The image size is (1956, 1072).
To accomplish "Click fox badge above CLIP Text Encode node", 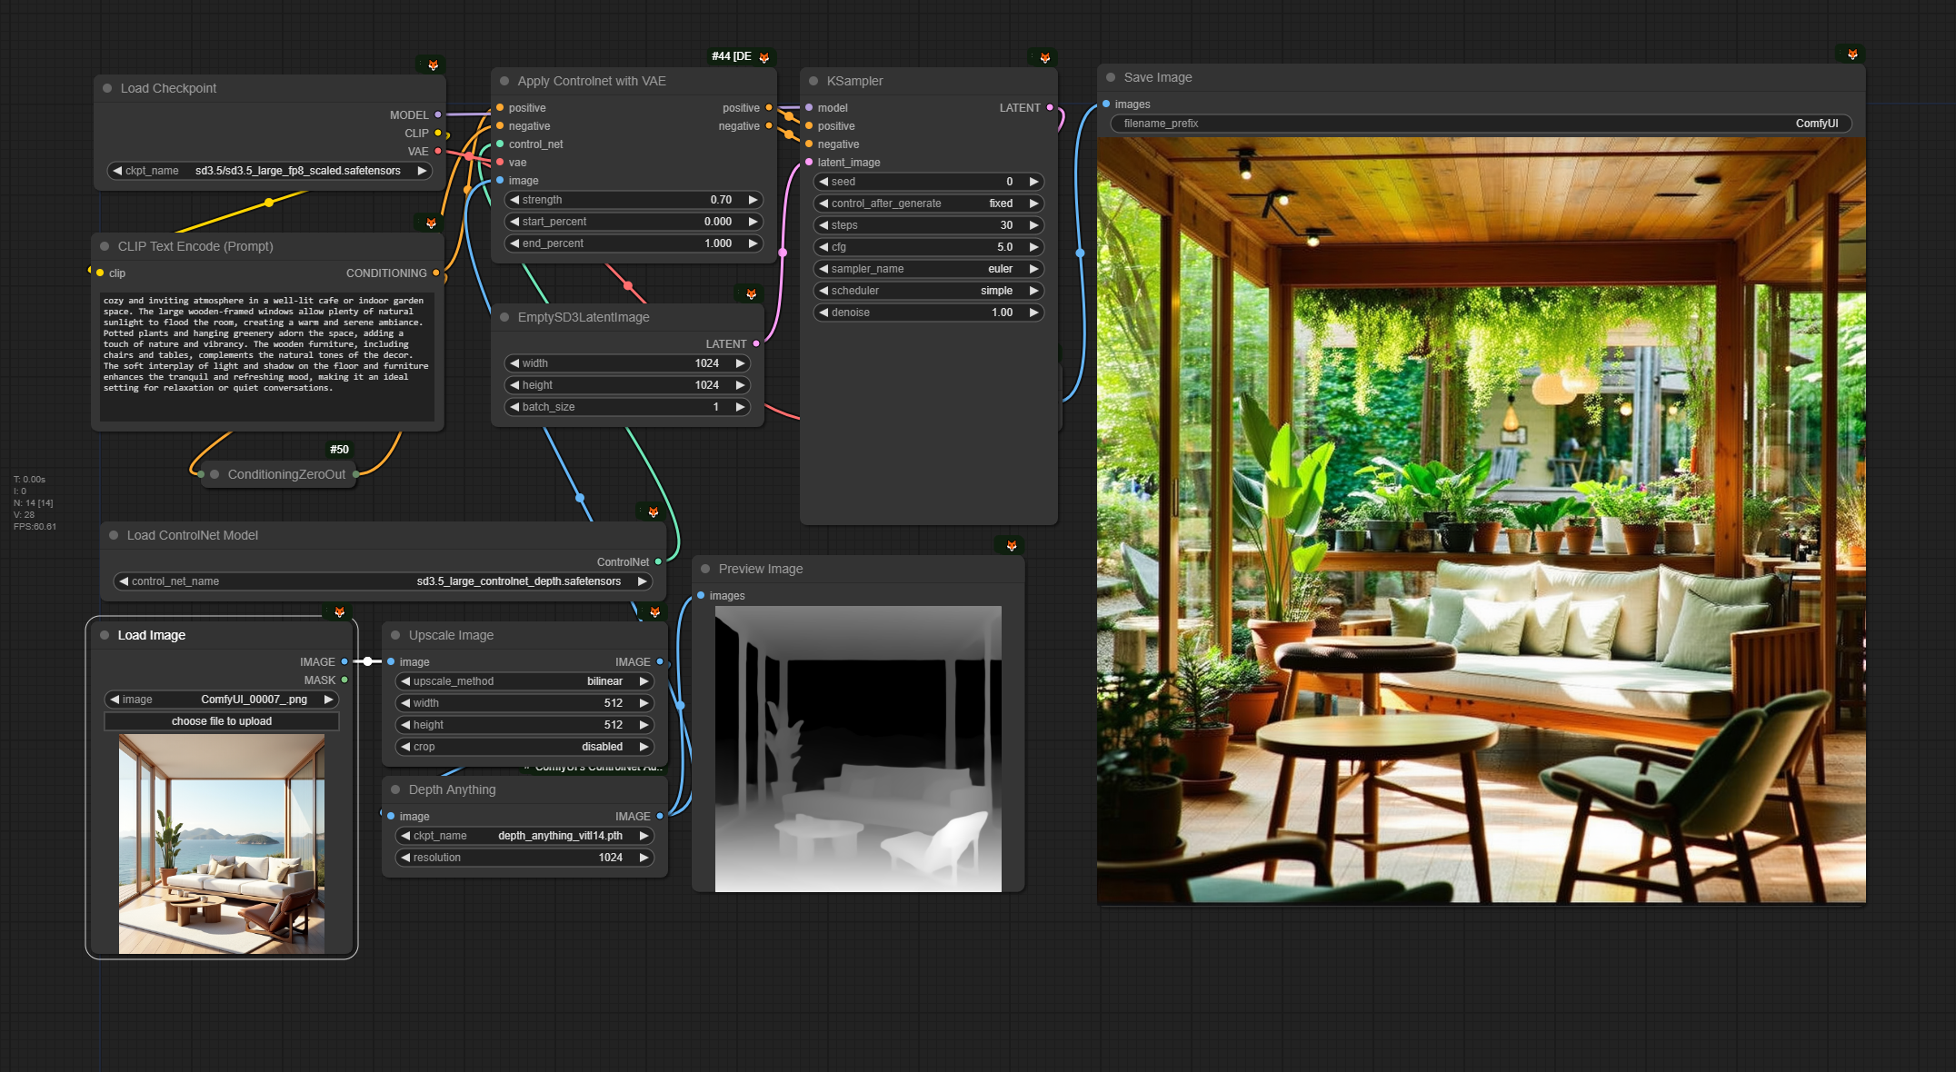I will [431, 223].
